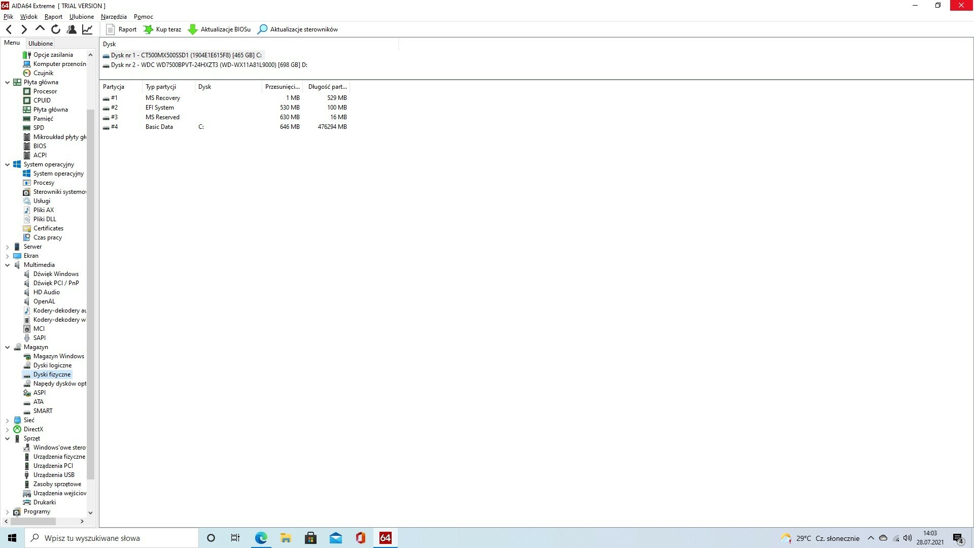
Task: Open the graph chart toolbar icon
Action: [87, 29]
